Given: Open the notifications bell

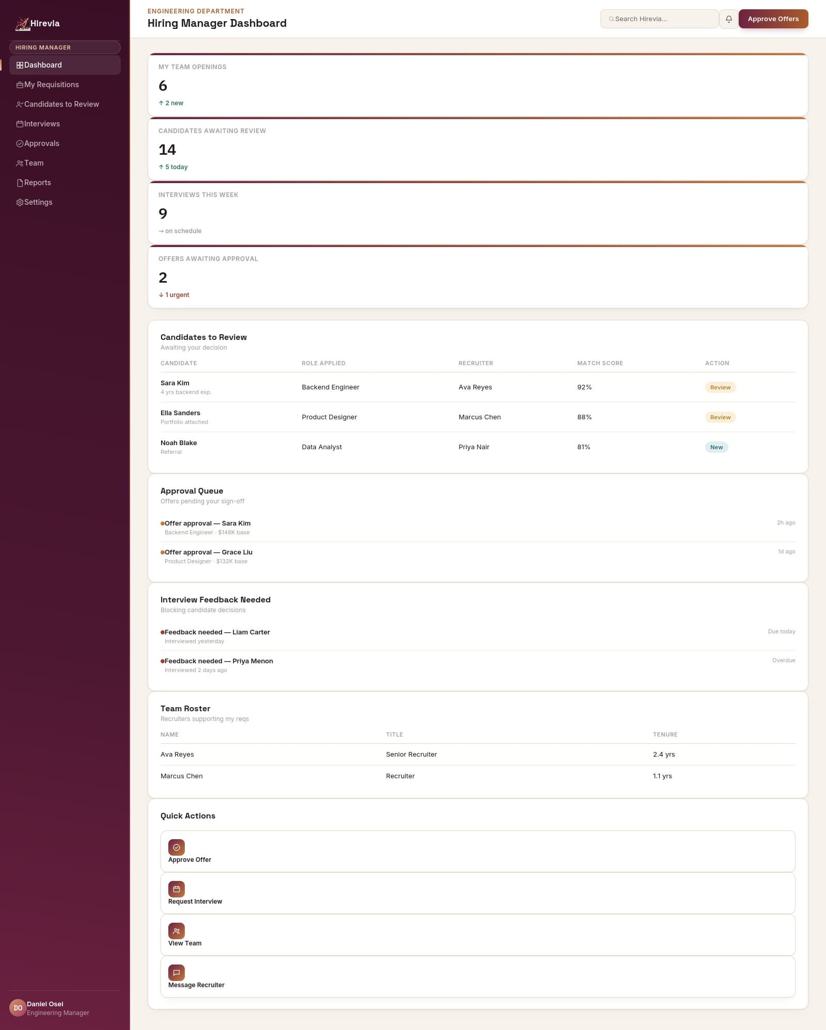Looking at the screenshot, I should pyautogui.click(x=728, y=19).
